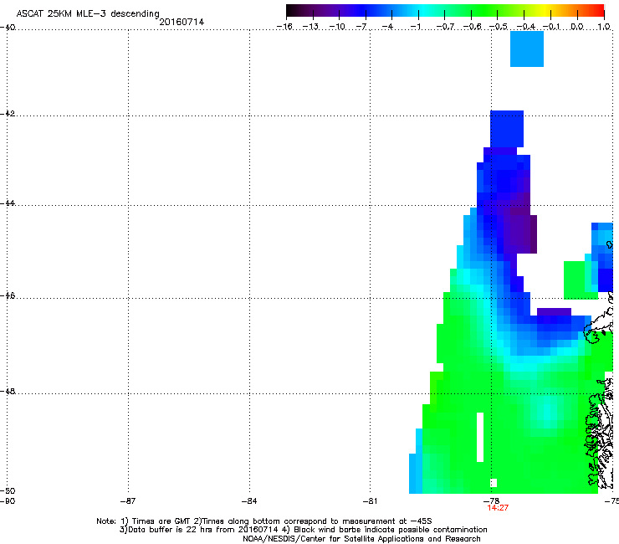Click the colorbar label '-0.6'

[472, 27]
